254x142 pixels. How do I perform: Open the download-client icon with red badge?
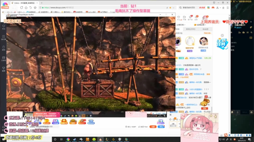point(190,17)
